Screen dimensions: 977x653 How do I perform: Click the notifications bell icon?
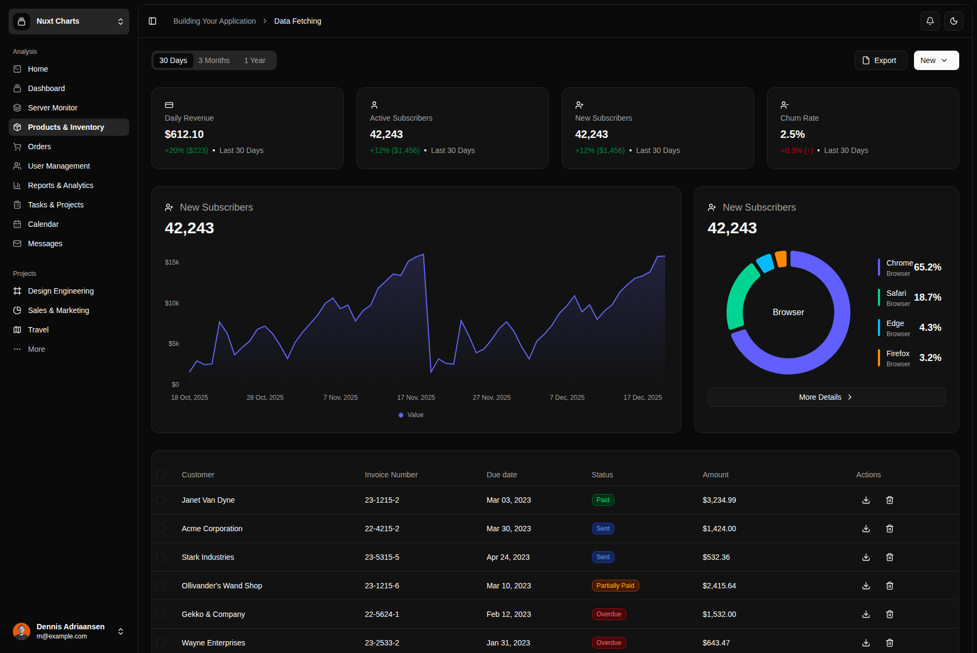pyautogui.click(x=930, y=21)
